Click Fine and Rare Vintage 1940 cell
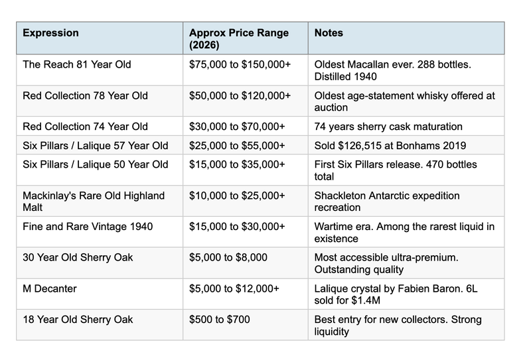The height and width of the screenshot is (364, 531). 88,227
